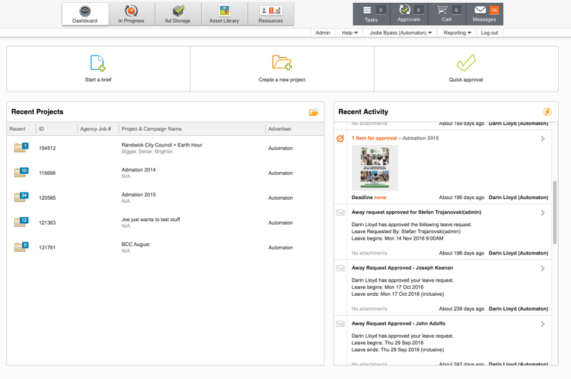571x379 pixels.
Task: Expand chevron for Stefan Trajanovski away request
Action: click(x=543, y=213)
